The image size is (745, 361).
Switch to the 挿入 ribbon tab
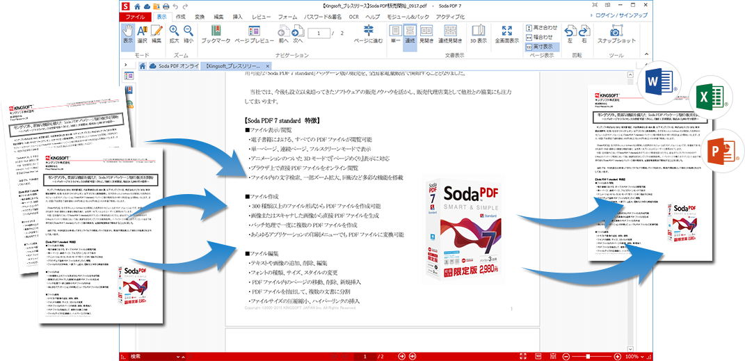tap(237, 17)
